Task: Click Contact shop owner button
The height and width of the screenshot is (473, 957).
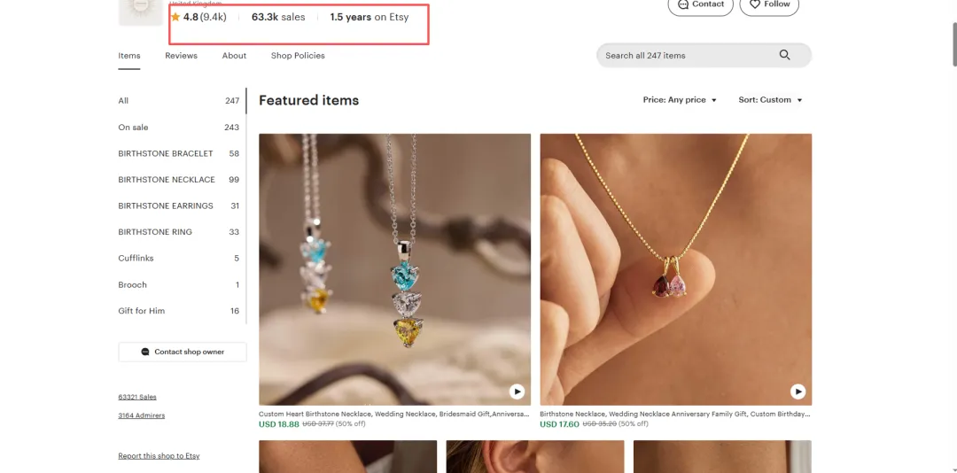Action: pos(183,352)
